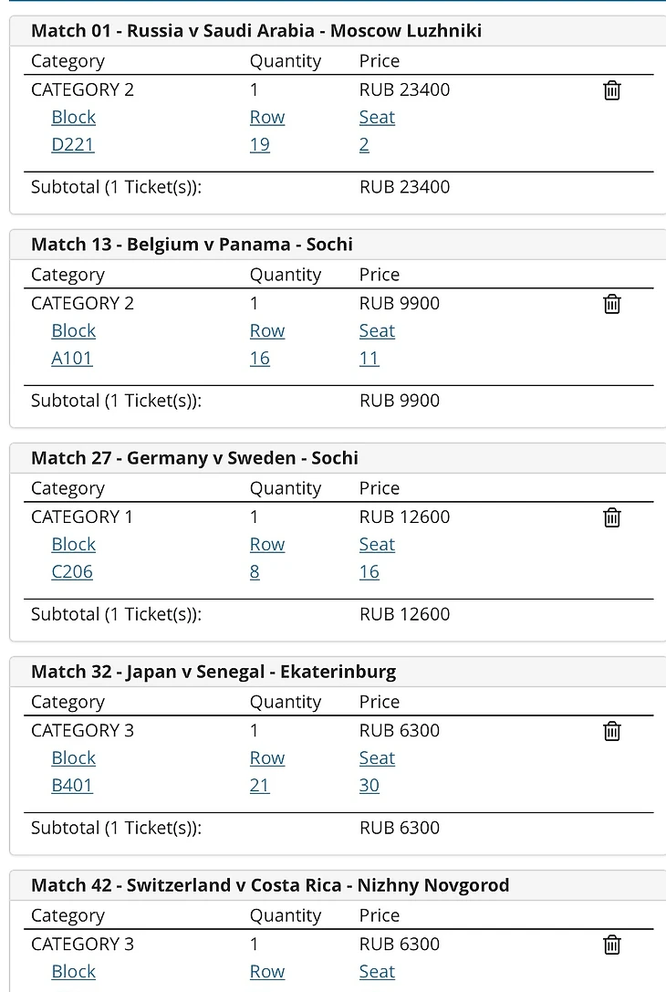Delete the Switzerland v Costa Rica ticket

[x=612, y=945]
